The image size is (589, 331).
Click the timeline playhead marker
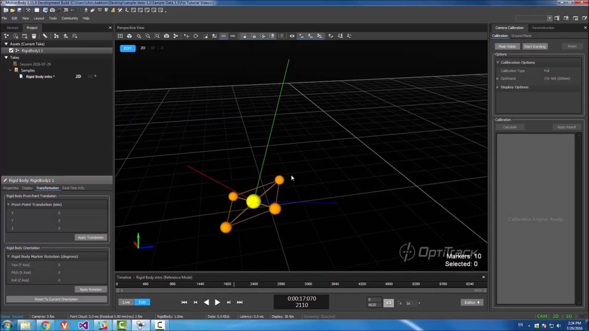234,284
